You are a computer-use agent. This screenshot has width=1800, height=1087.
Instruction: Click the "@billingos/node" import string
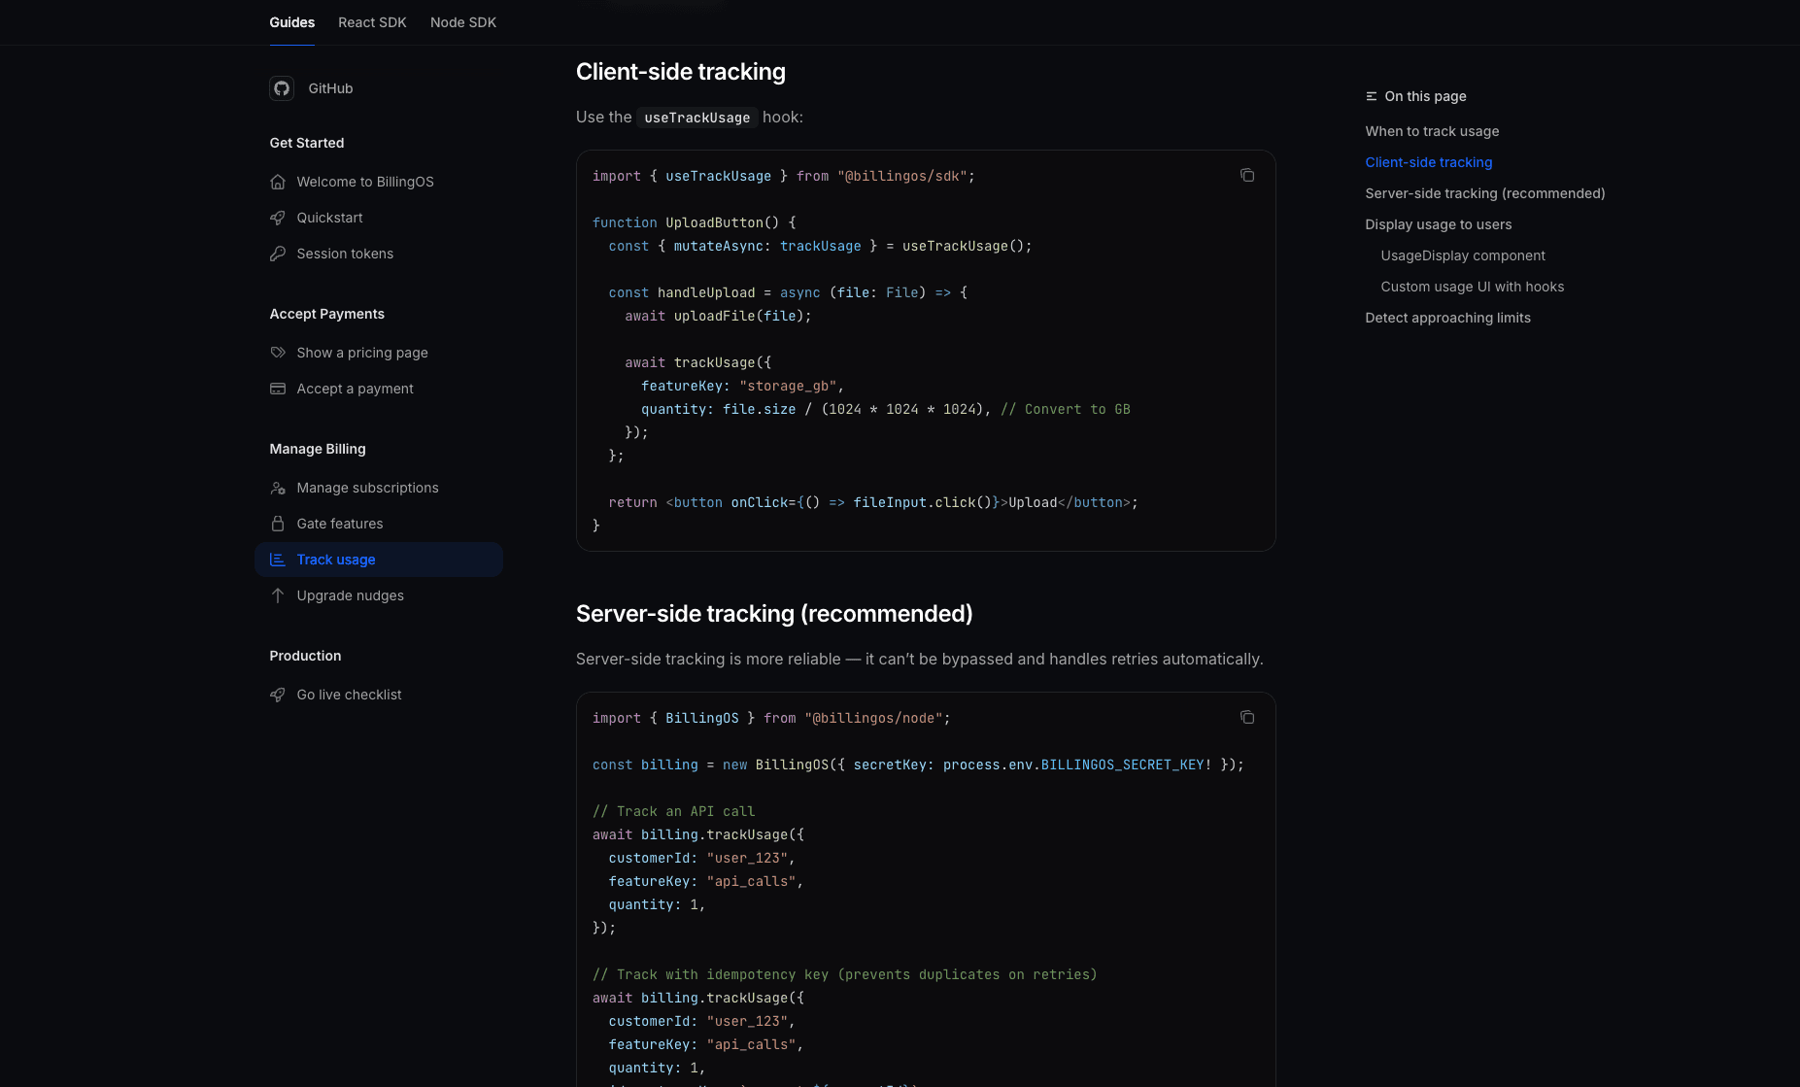(874, 718)
